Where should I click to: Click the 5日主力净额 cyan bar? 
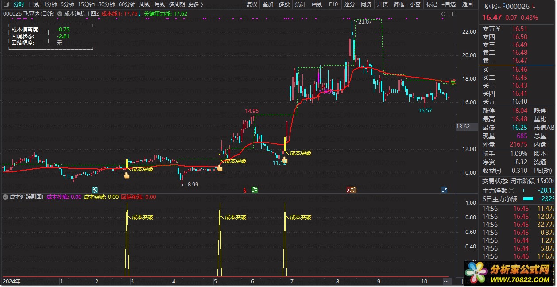point(528,199)
